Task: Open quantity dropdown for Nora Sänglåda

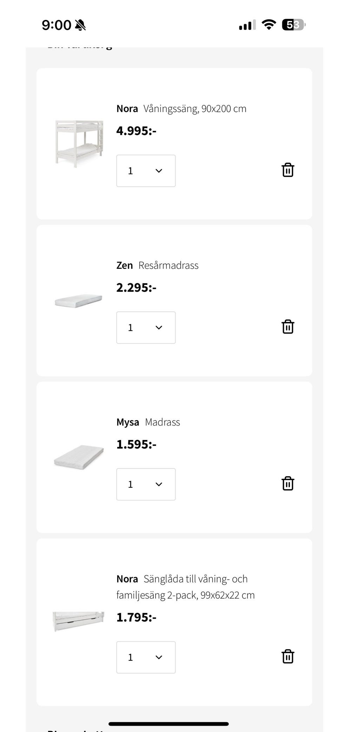Action: (x=146, y=657)
